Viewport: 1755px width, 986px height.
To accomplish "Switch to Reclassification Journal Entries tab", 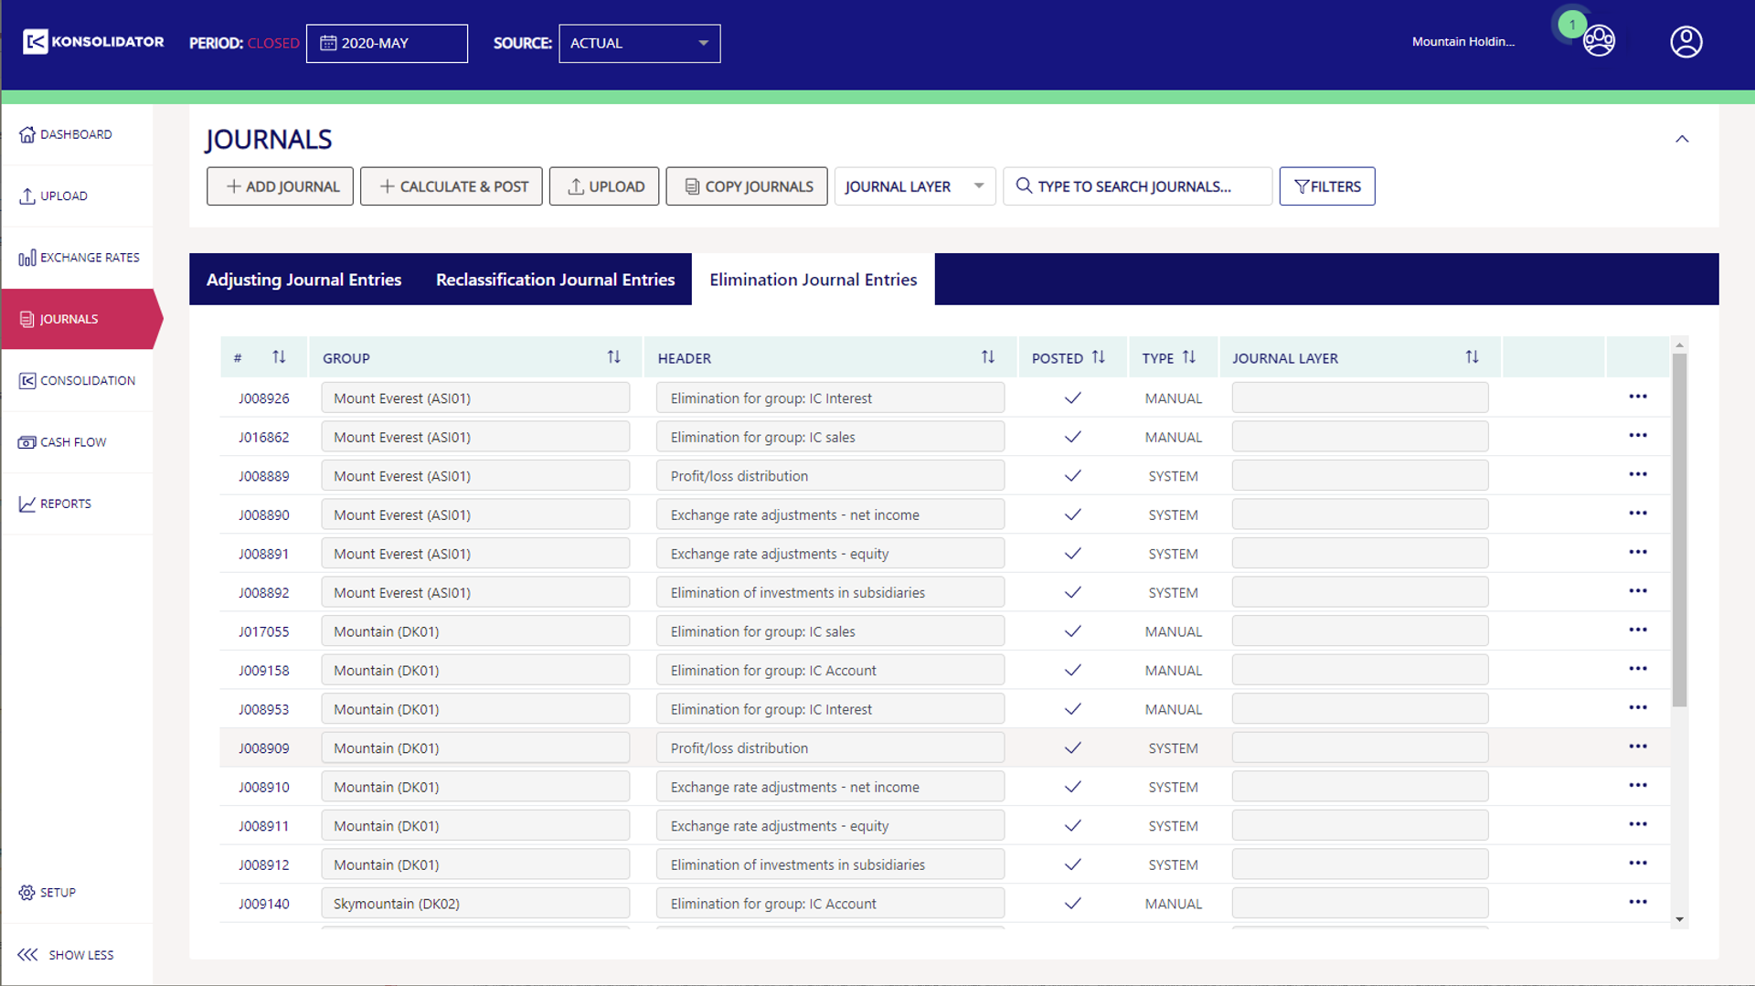I will (555, 280).
